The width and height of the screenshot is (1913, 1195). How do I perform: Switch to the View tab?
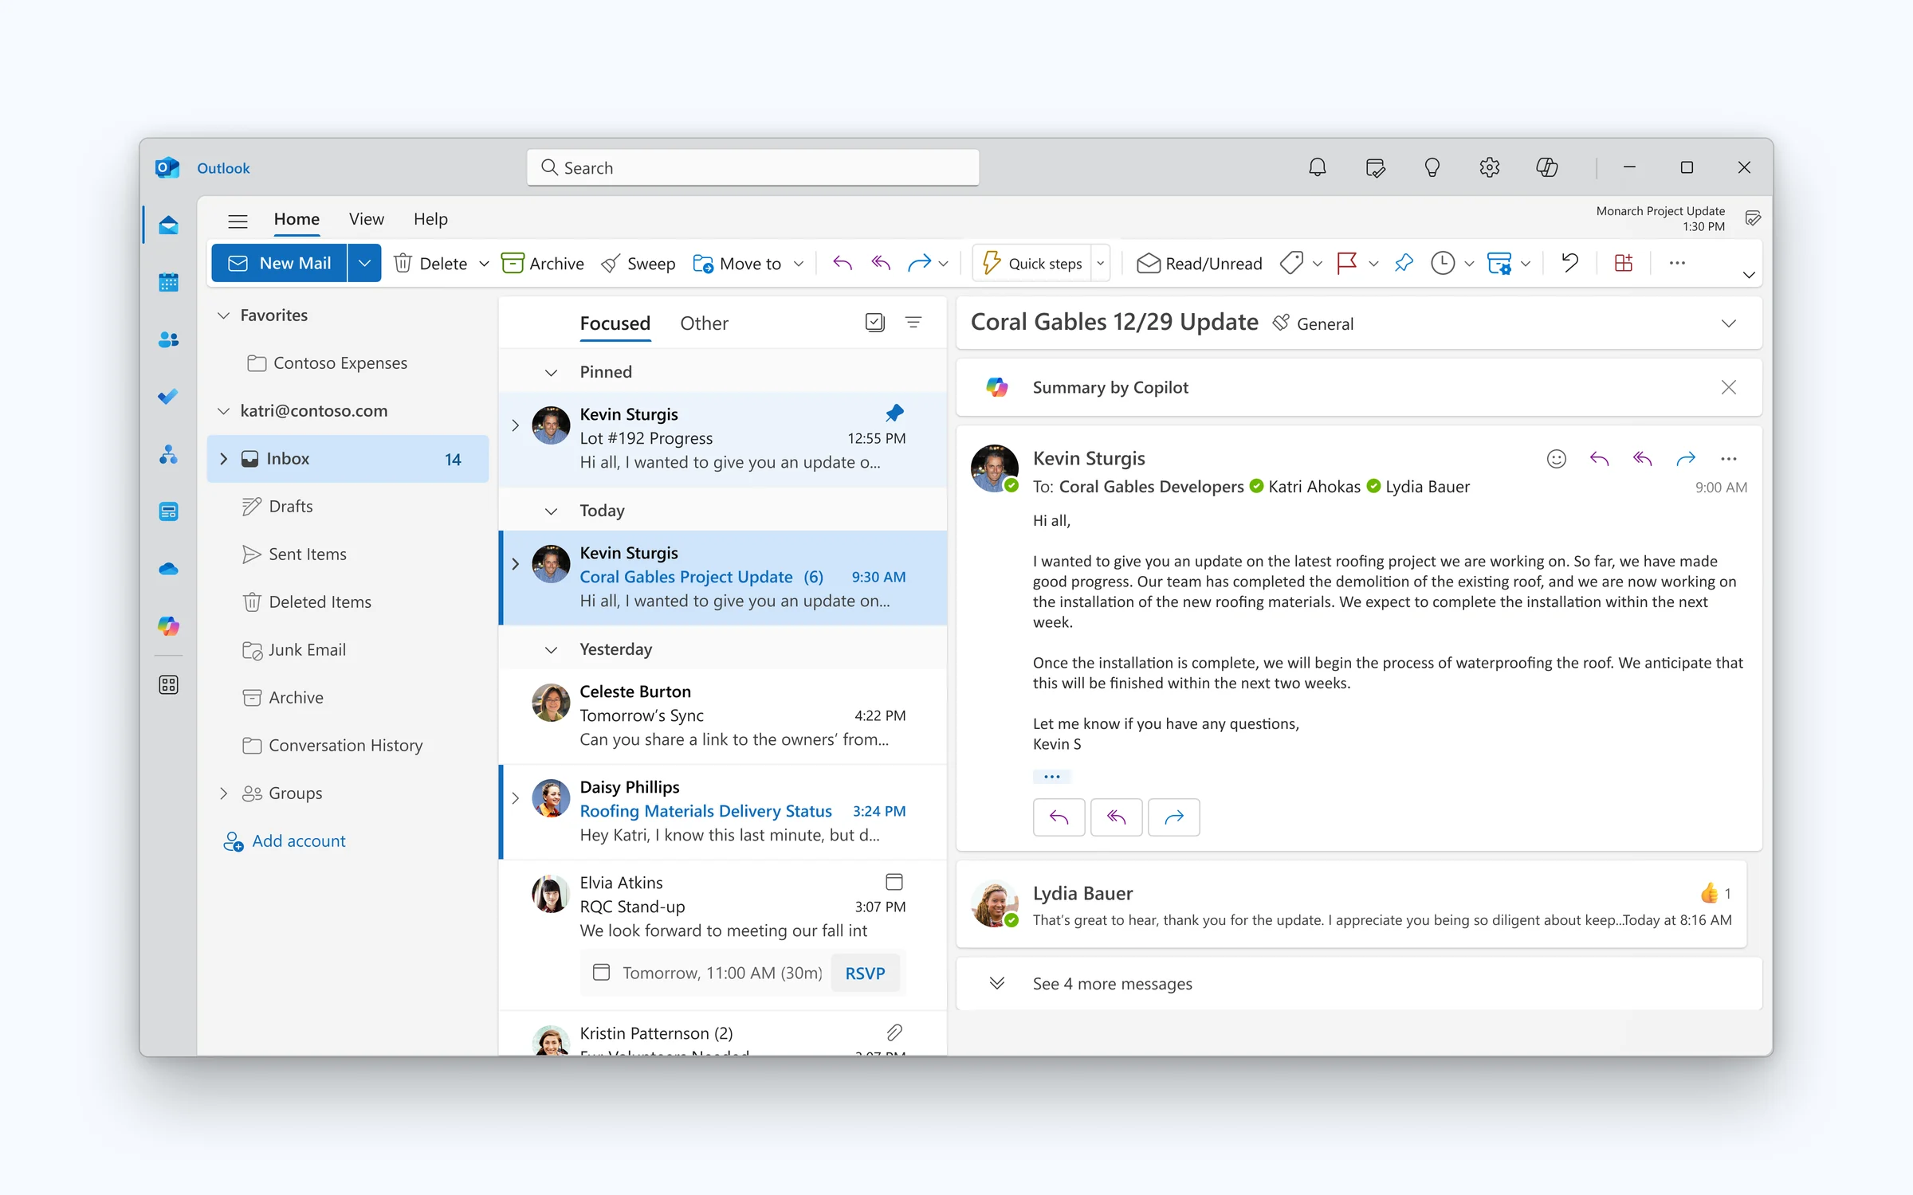point(366,219)
